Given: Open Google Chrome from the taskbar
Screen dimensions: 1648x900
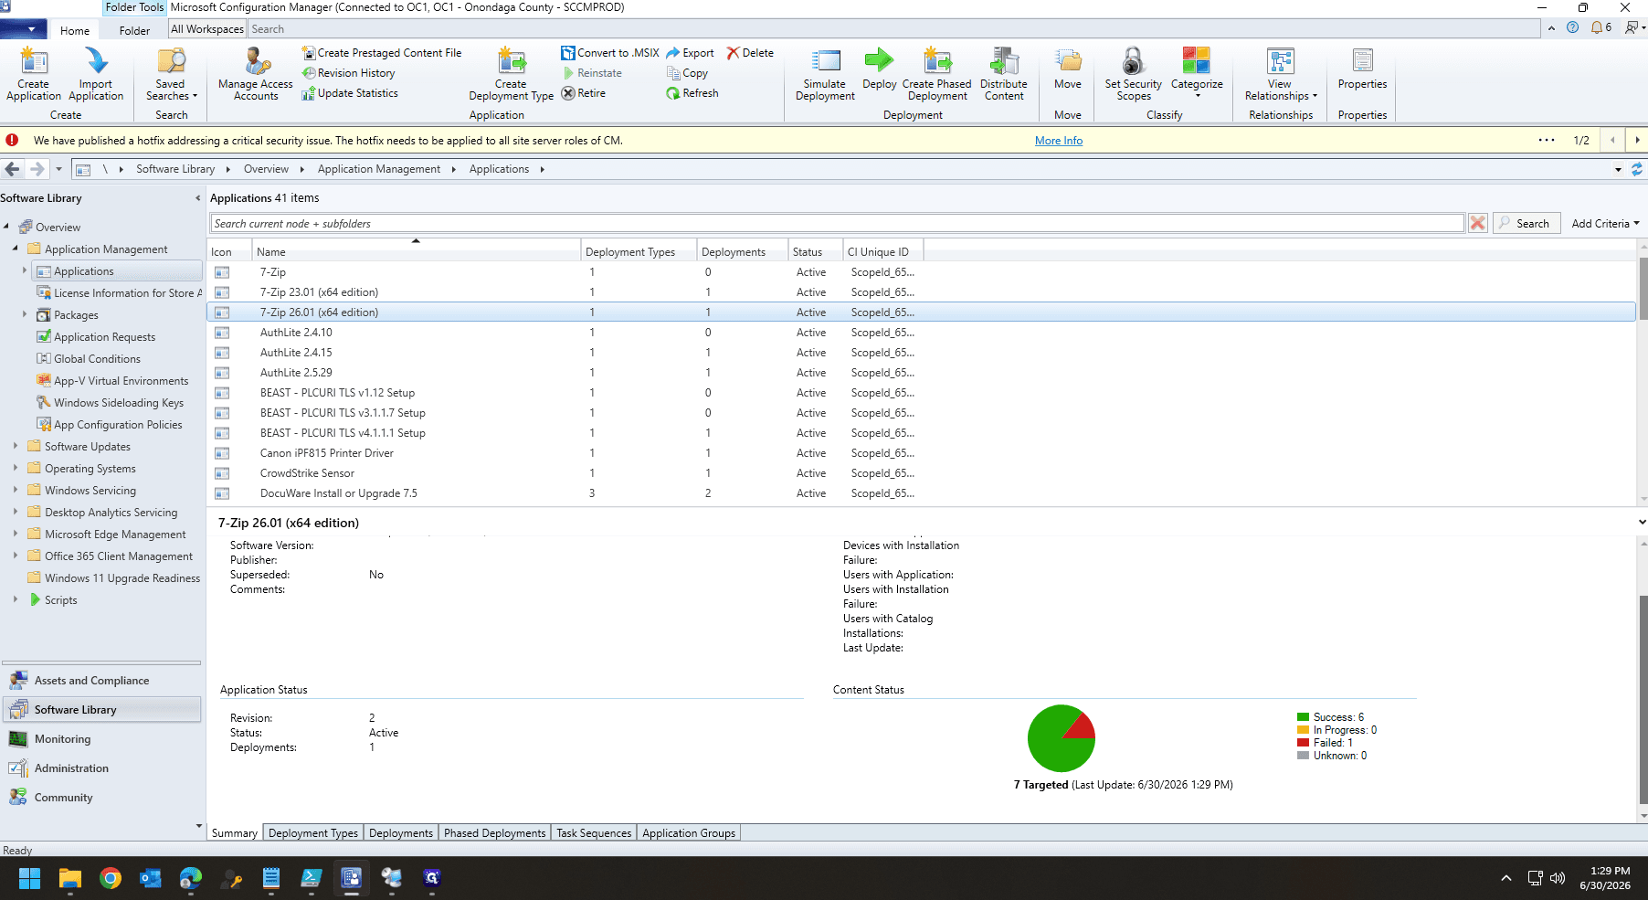Looking at the screenshot, I should (111, 878).
